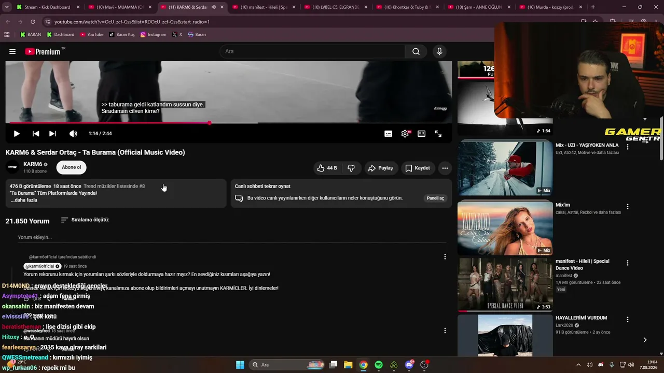Screen dimensions: 664x373
Task: Go to YouTube Premium home logo
Action: point(43,51)
